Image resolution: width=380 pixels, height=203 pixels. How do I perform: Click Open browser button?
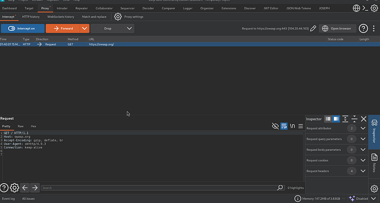(x=337, y=28)
